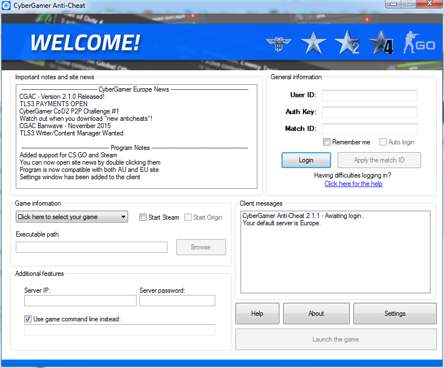The image size is (444, 368).
Task: Select the CS:GO game icon
Action: pos(419,43)
